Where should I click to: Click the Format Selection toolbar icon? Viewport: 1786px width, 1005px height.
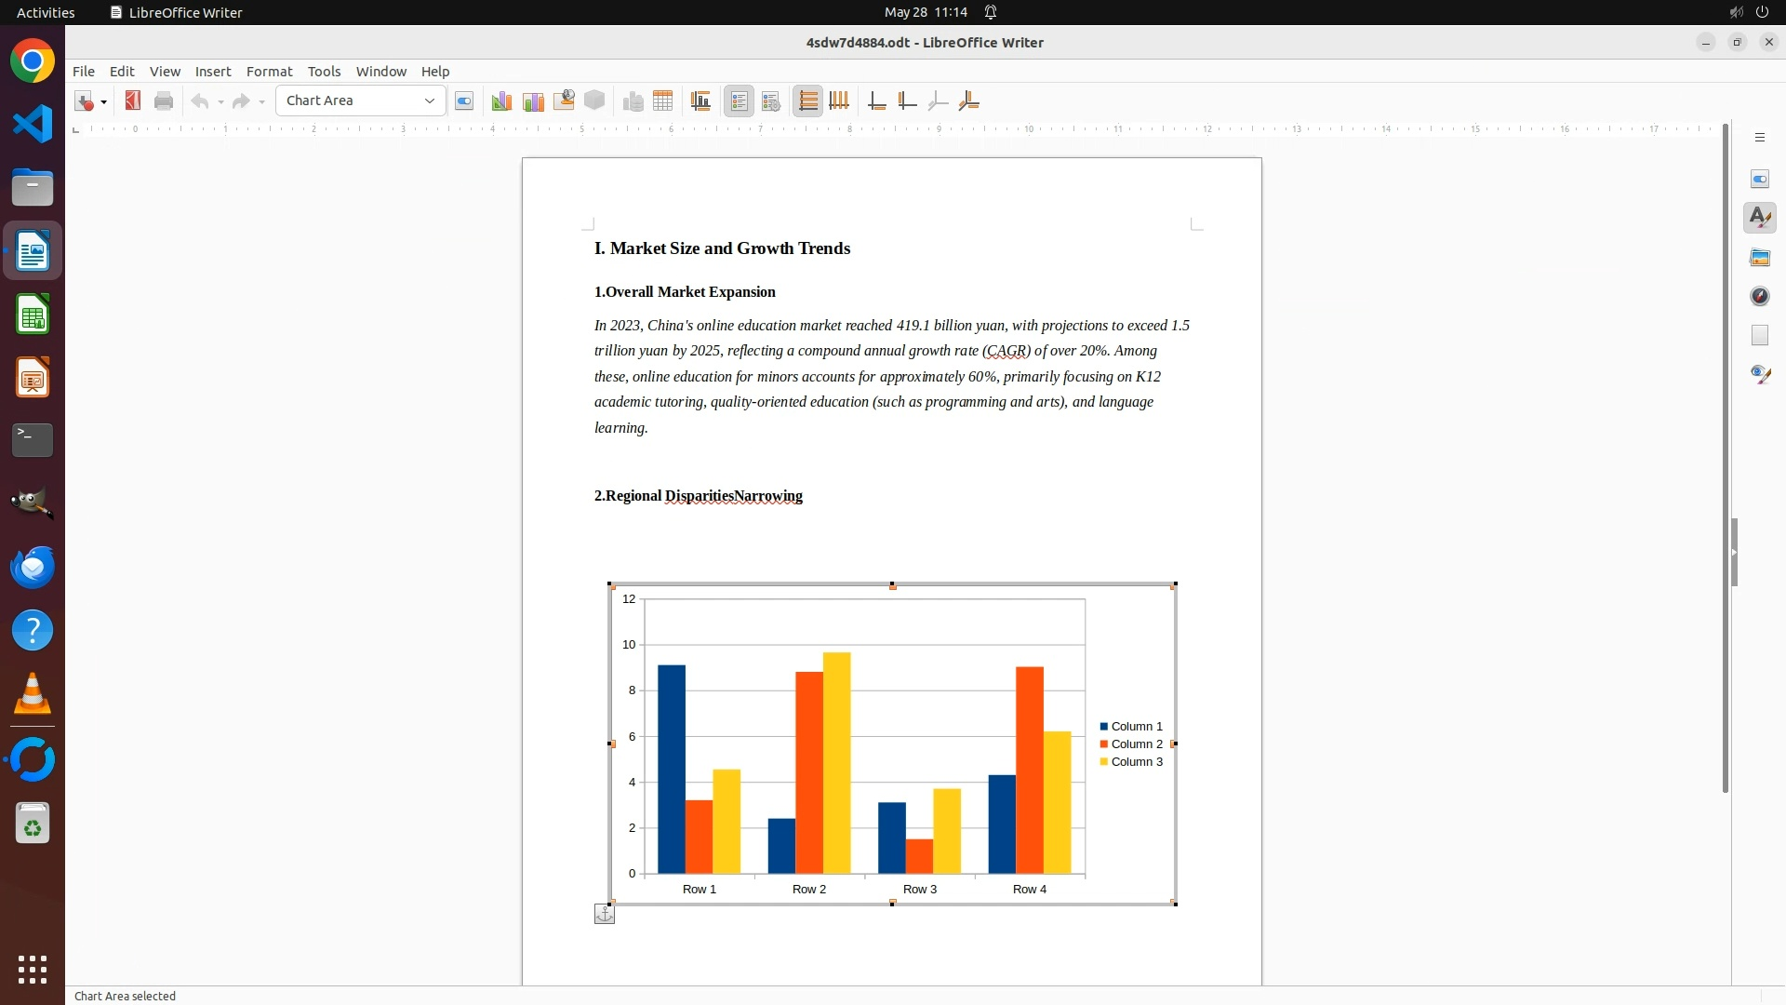pyautogui.click(x=464, y=100)
